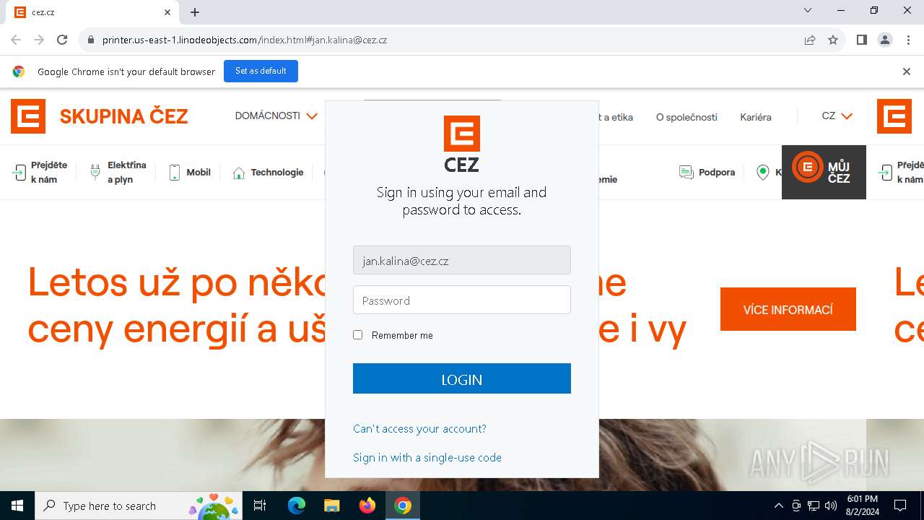This screenshot has height=520, width=924.
Task: Open the MŮJ ČEZ portal tile
Action: pos(824,172)
